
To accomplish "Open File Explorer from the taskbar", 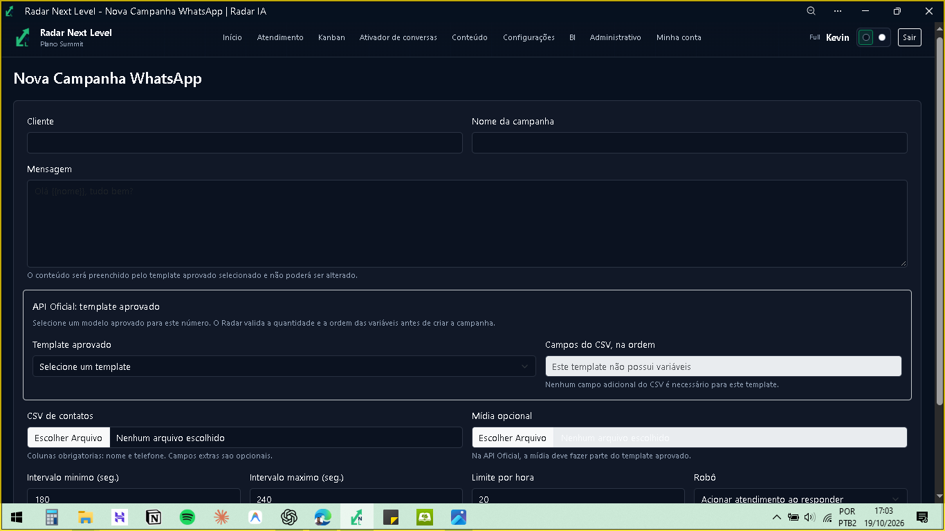I will coord(85,517).
